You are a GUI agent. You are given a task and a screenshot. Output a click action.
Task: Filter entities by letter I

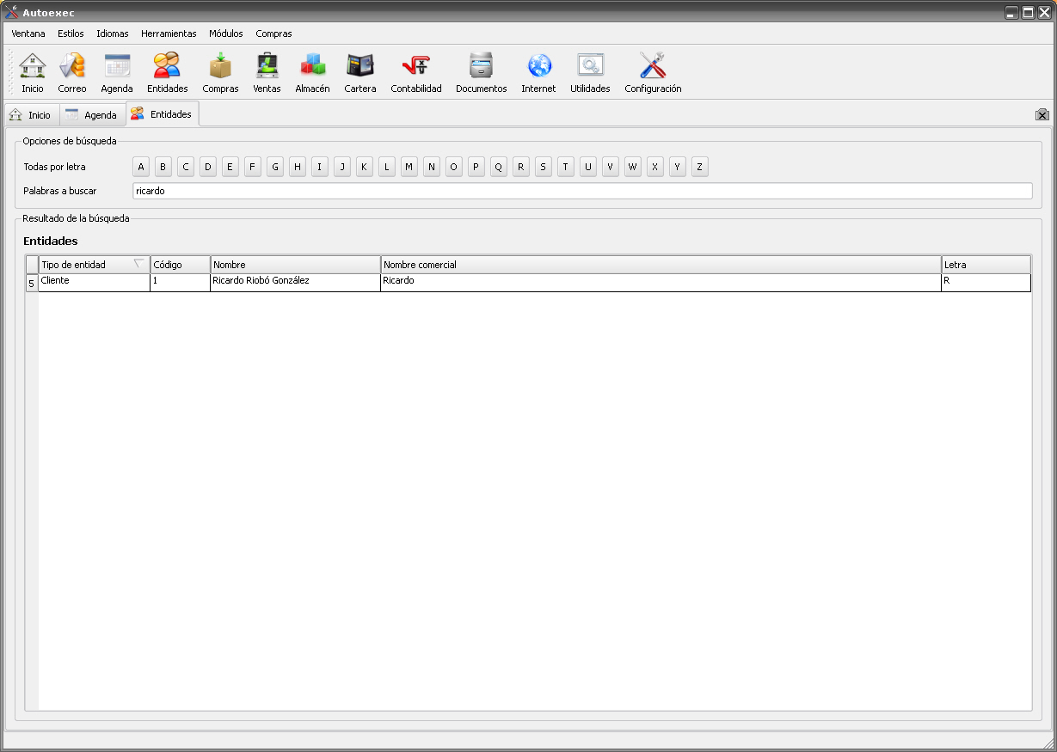tap(320, 167)
